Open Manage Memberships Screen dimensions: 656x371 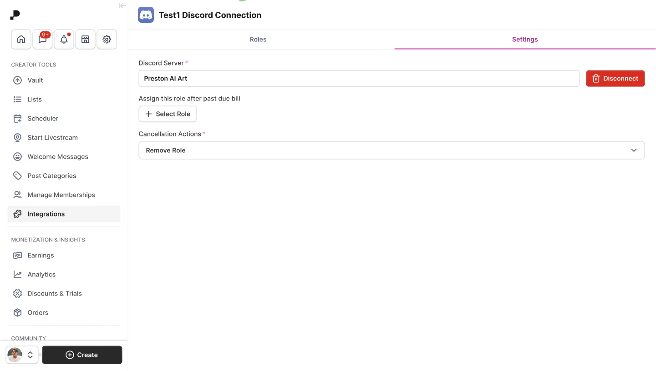[60, 195]
